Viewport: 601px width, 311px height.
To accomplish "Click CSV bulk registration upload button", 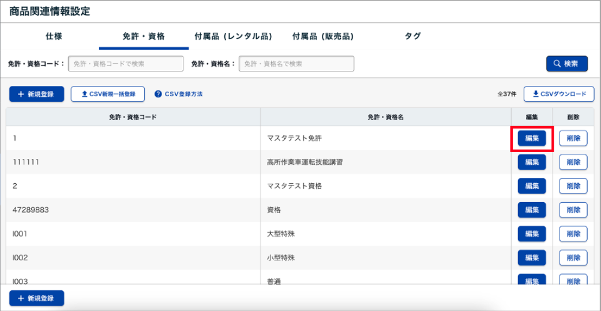I will [x=108, y=94].
